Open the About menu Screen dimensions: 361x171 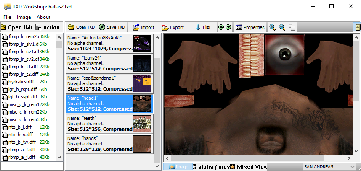(x=43, y=17)
